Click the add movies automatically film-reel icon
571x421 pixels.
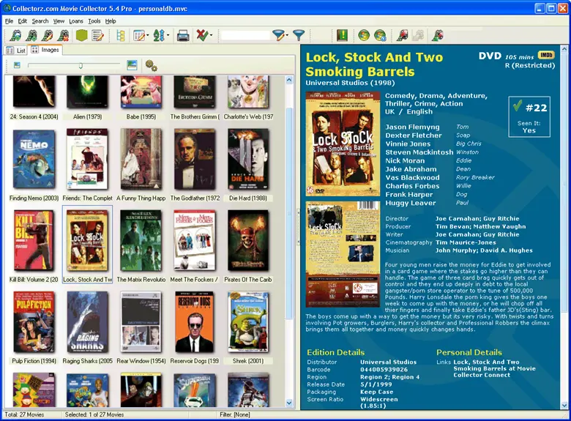tap(15, 35)
